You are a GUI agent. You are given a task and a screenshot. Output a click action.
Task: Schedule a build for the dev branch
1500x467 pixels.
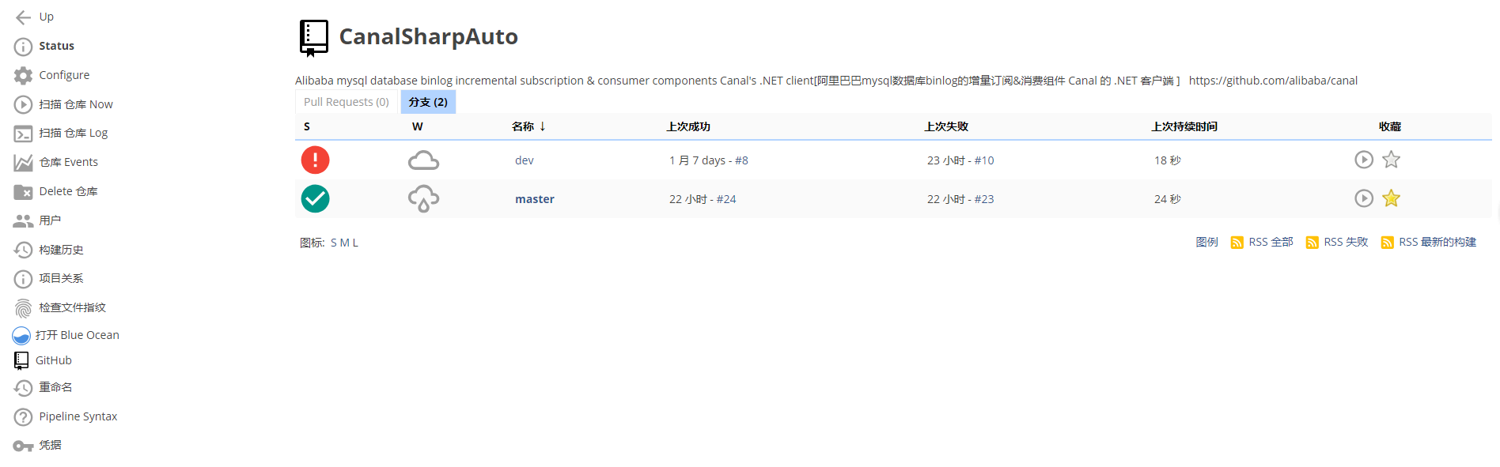pyautogui.click(x=1364, y=160)
